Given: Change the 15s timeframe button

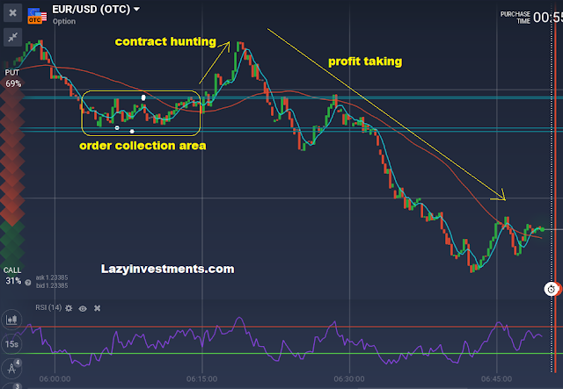Looking at the screenshot, I should coord(11,344).
